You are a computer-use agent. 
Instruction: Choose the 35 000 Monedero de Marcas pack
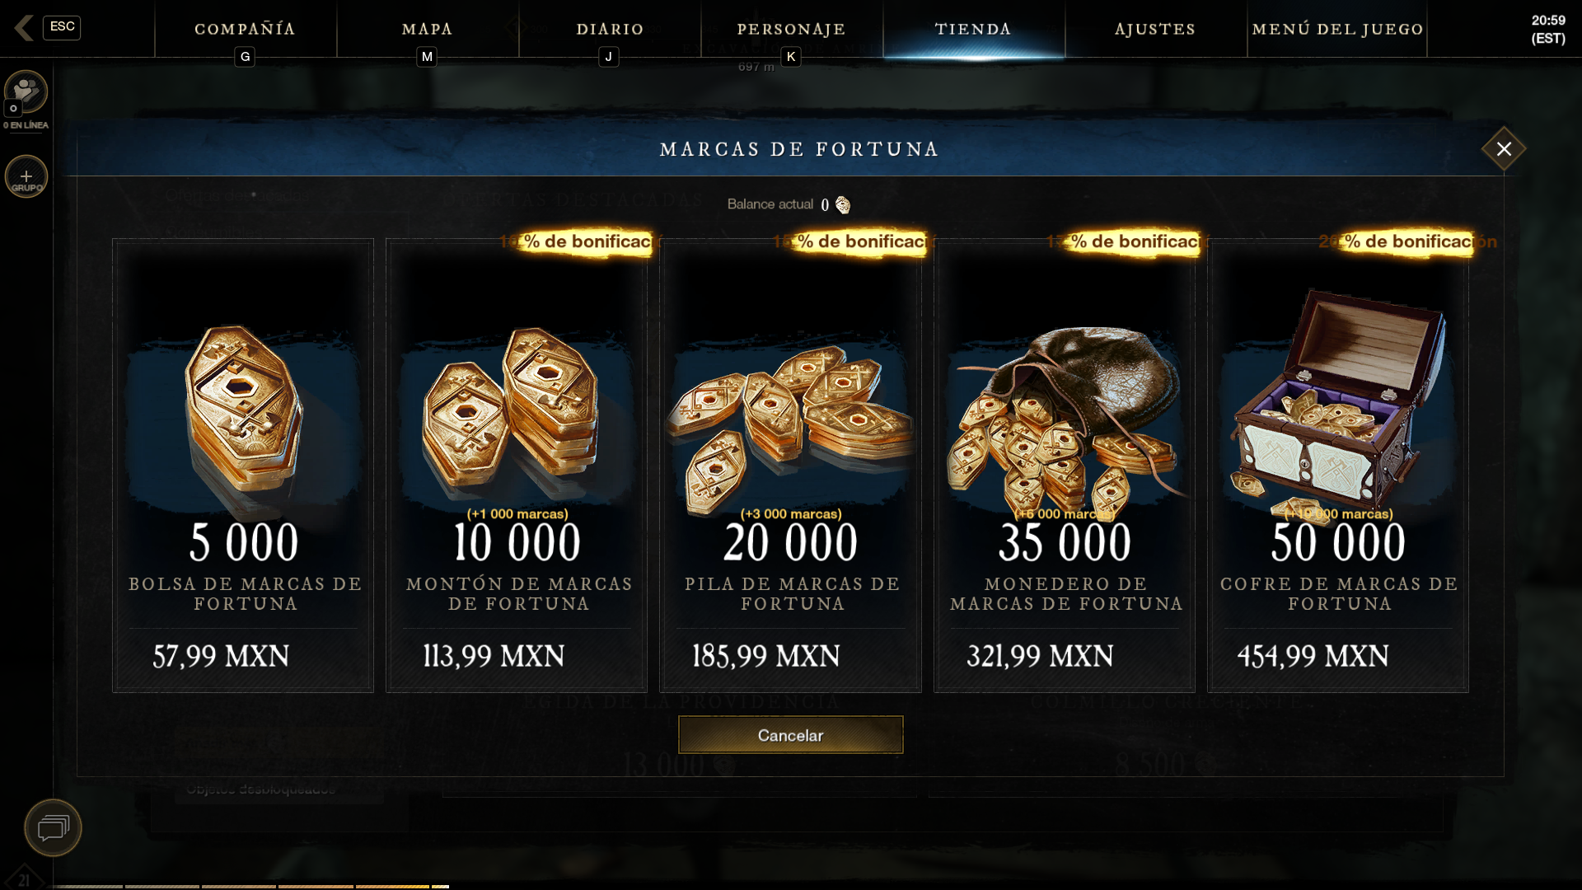[x=1065, y=466]
